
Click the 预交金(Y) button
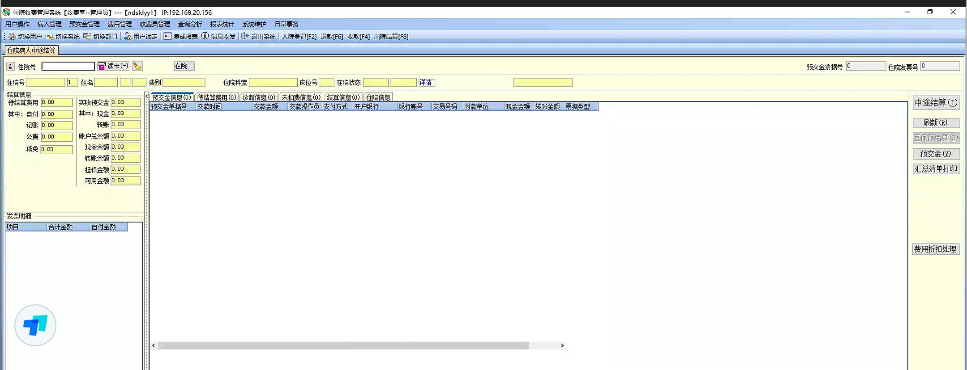936,154
